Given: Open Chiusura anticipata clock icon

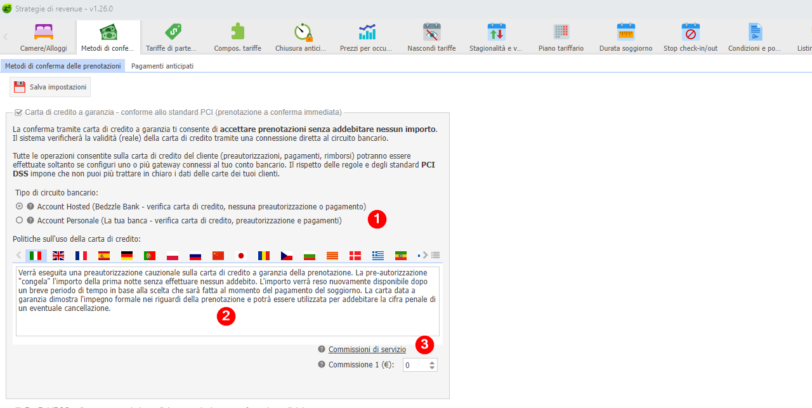Looking at the screenshot, I should click(x=302, y=32).
